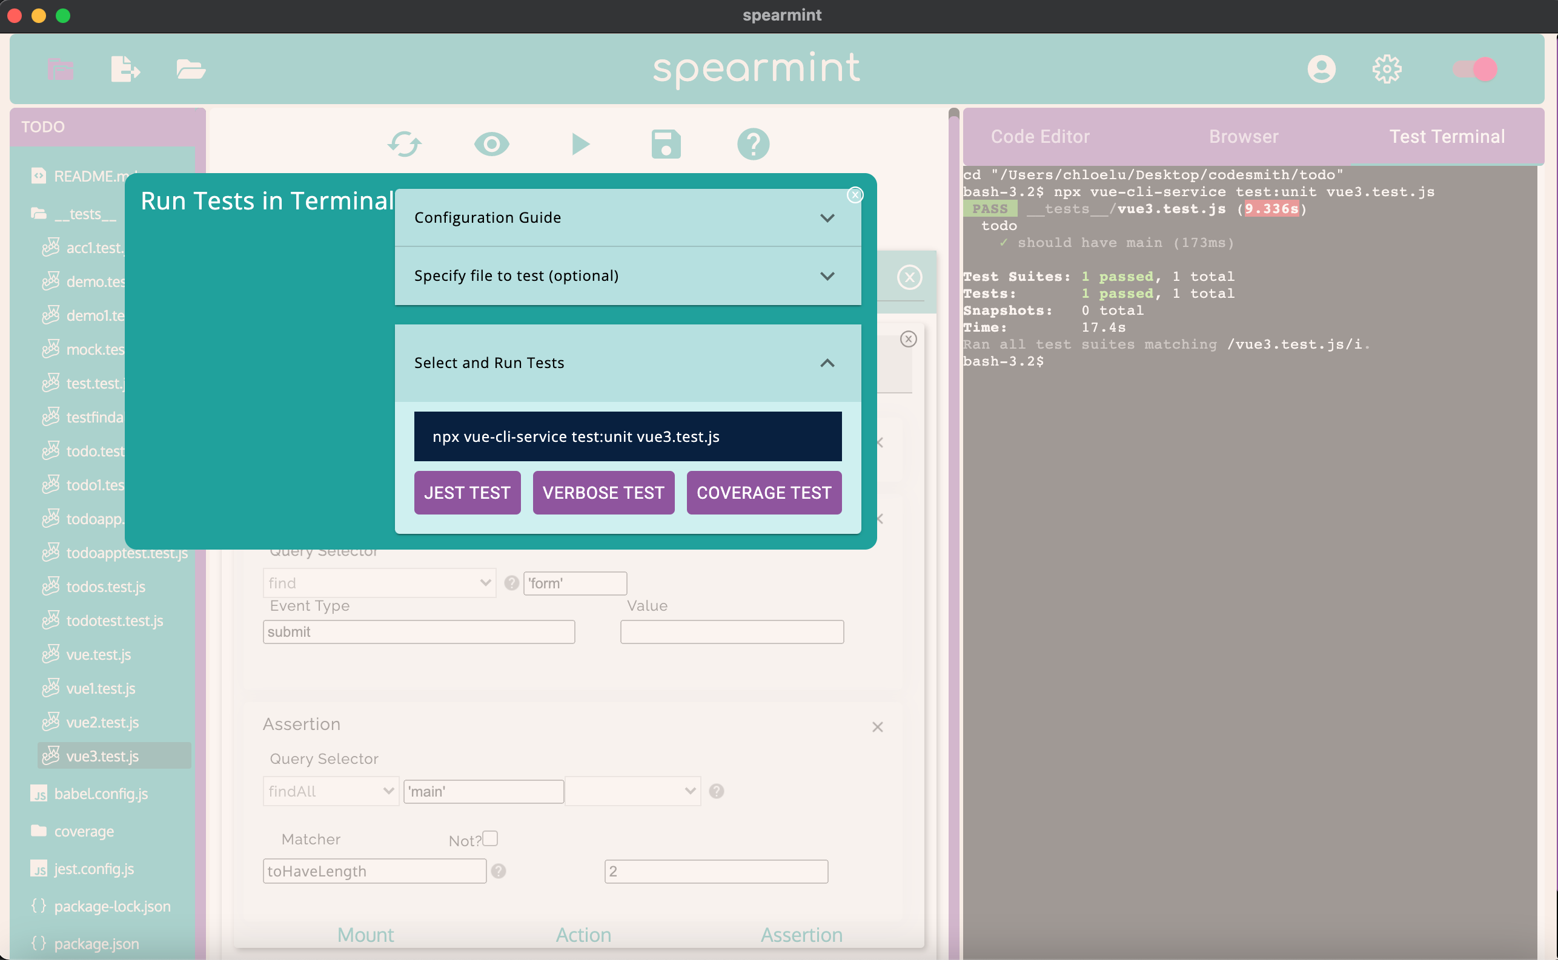Expand the Configuration Guide section
1558x960 pixels.
point(628,218)
